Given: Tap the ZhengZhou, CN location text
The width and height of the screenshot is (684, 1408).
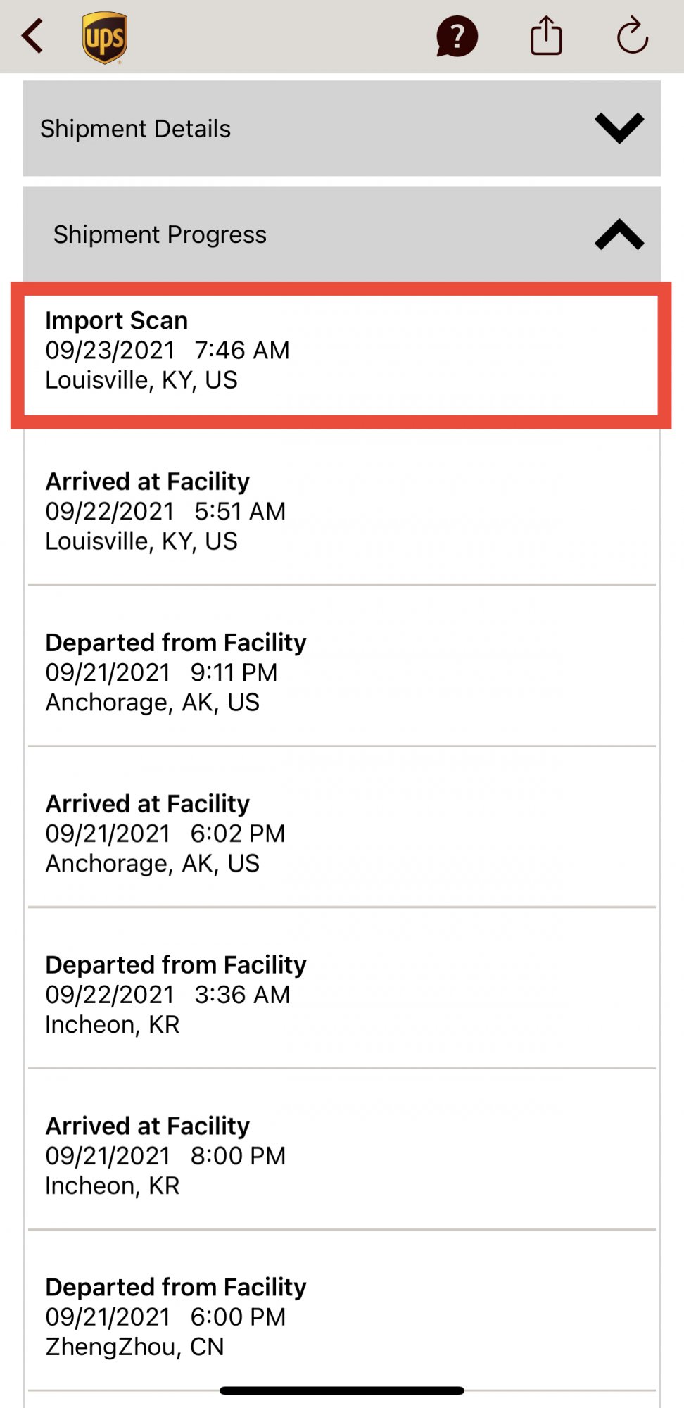Looking at the screenshot, I should click(134, 1347).
